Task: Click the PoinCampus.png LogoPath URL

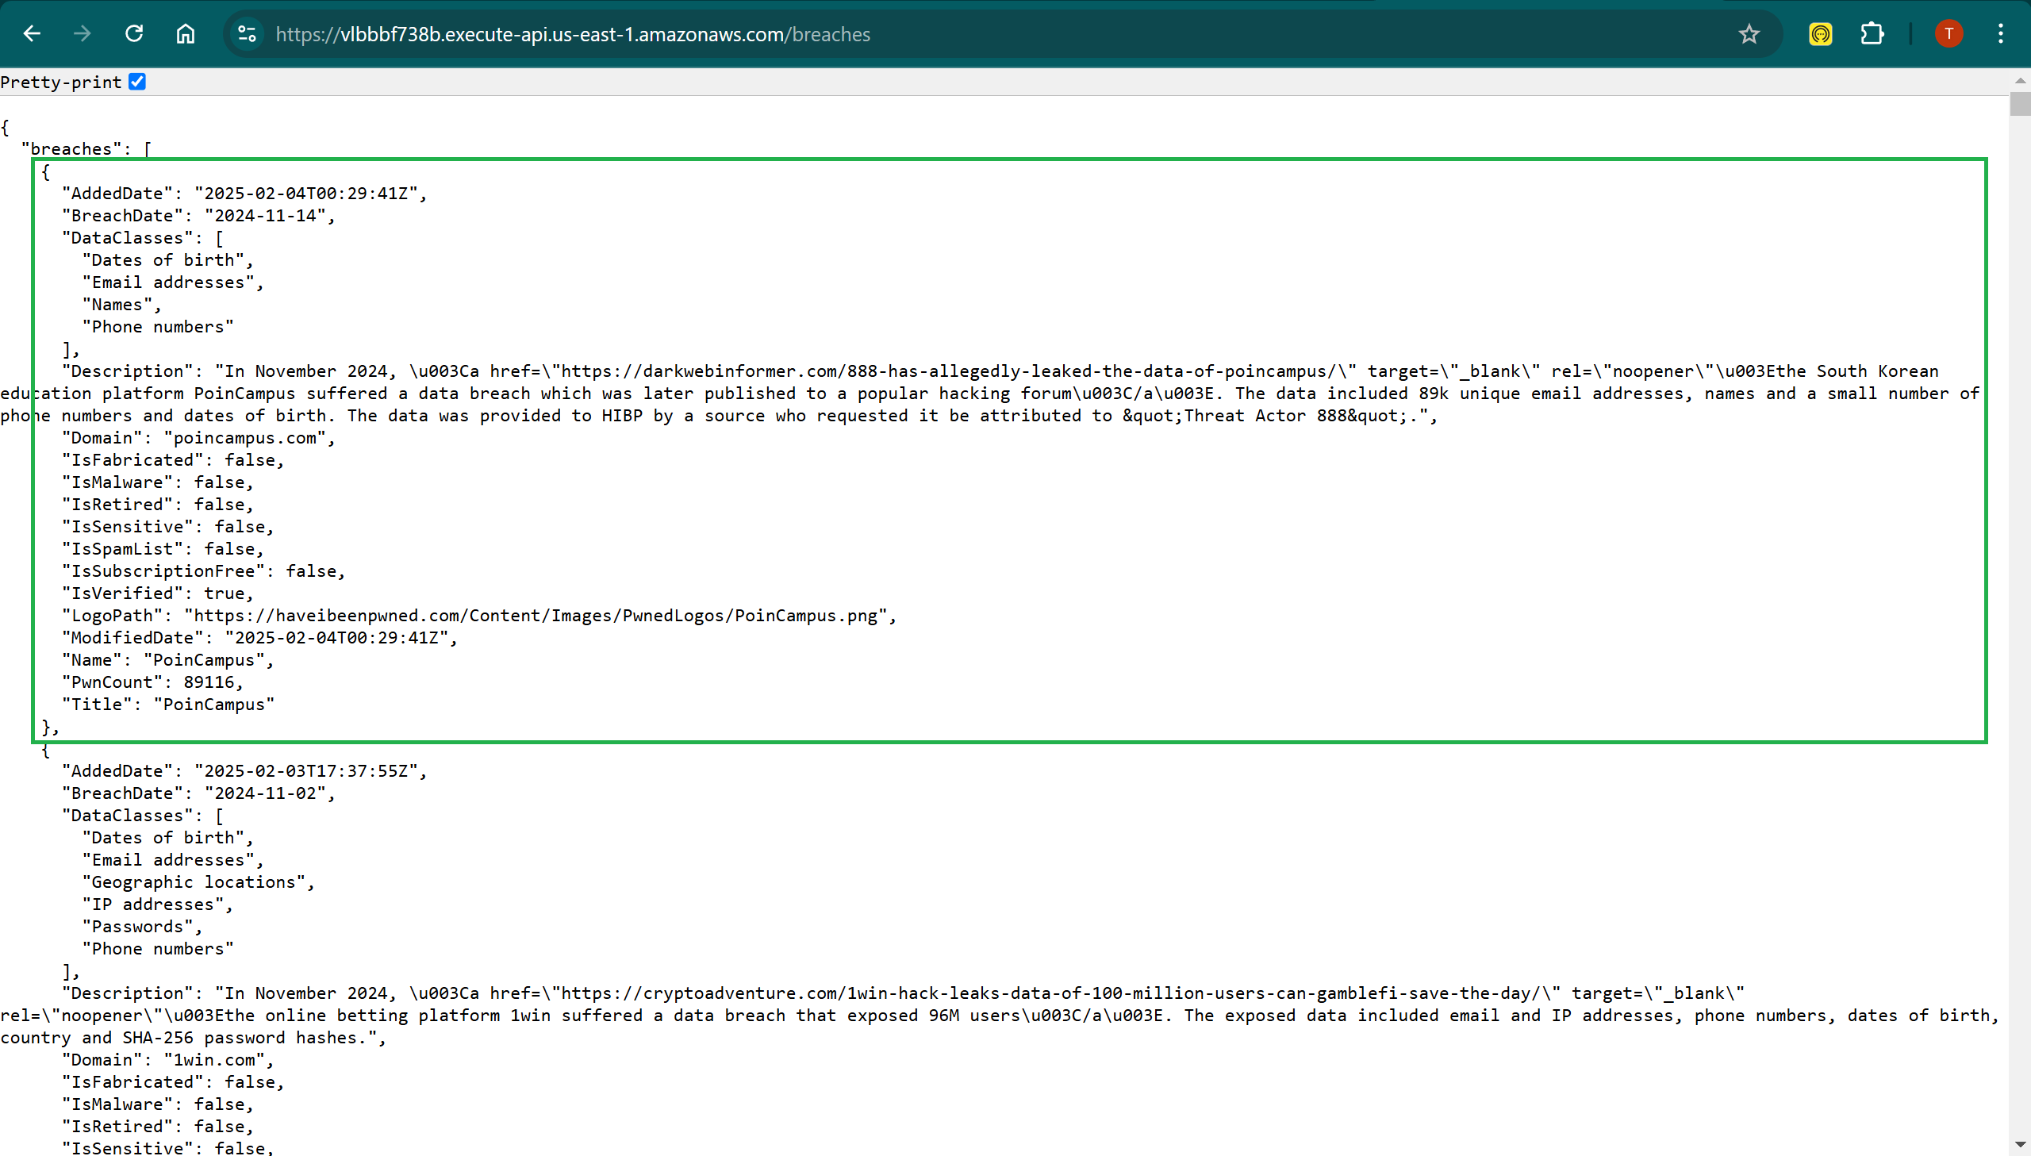Action: 536,616
